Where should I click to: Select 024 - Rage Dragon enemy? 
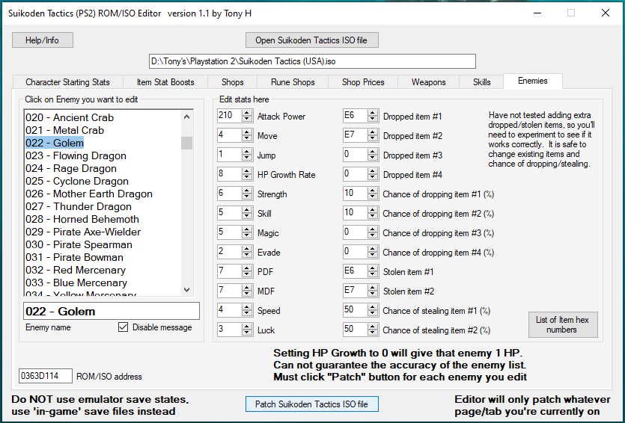pos(102,169)
